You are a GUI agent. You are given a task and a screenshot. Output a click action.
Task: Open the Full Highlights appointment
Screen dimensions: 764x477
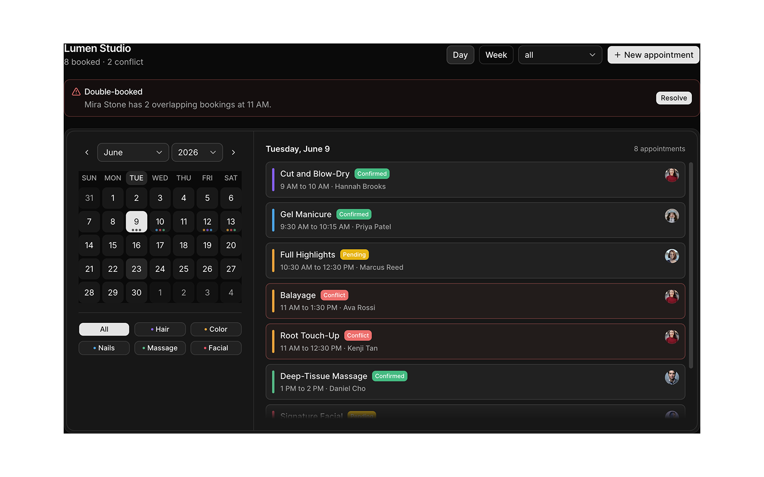pos(475,261)
